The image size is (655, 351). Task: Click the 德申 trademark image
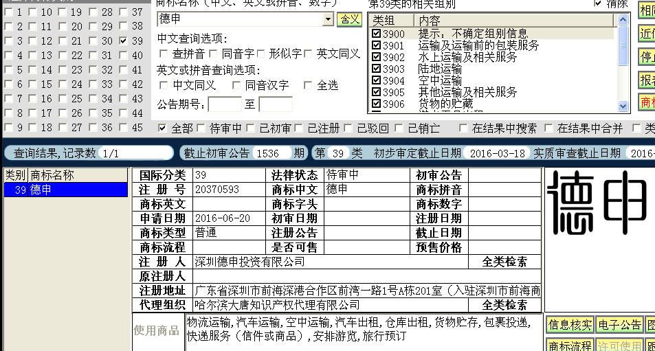[x=597, y=203]
